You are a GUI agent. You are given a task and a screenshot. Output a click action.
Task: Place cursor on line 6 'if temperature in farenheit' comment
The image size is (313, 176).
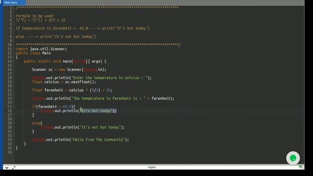pos(83,28)
